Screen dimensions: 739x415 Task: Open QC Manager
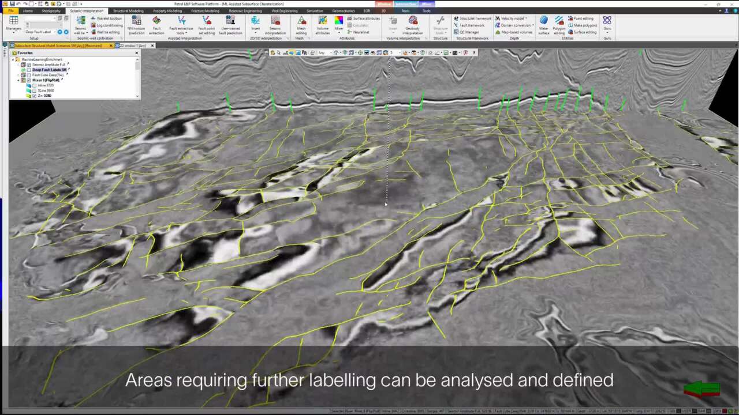click(466, 32)
